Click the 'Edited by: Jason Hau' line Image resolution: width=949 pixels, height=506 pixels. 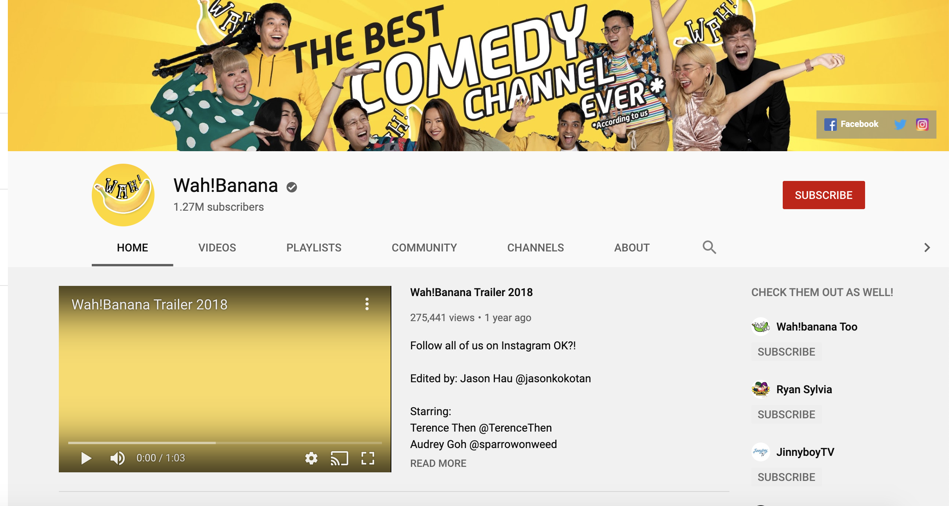point(500,378)
